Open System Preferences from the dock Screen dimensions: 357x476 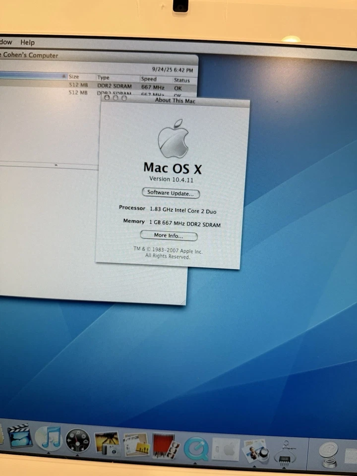226,450
